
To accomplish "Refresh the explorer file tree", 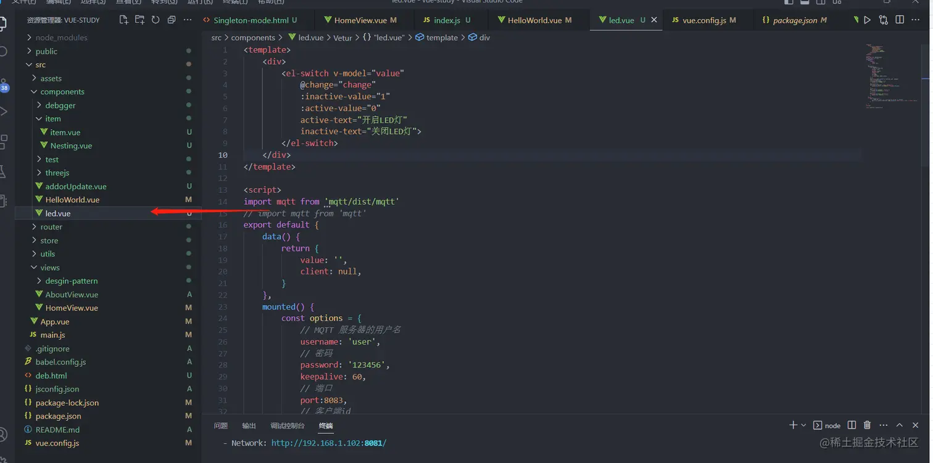I will click(155, 20).
